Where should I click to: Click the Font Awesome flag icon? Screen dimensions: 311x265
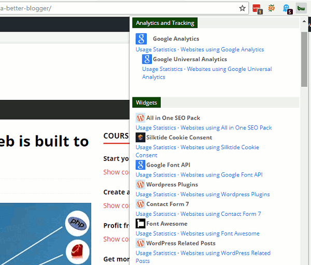[140, 224]
